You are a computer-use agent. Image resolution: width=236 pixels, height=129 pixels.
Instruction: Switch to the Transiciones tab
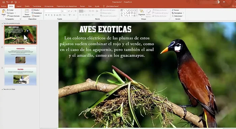[37, 6]
